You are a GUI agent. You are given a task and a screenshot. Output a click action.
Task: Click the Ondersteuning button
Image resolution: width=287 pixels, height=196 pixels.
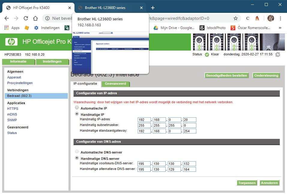click(x=266, y=75)
